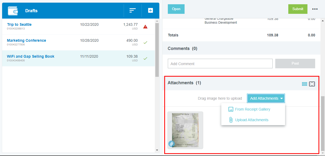Open the receipt image thumbnail
Screen dimensions: 325x156
click(x=185, y=130)
